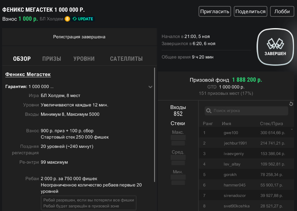Image resolution: width=297 pixels, height=211 pixels.
Task: Switch to the ПРИЗЫ tab
Action: 51,59
